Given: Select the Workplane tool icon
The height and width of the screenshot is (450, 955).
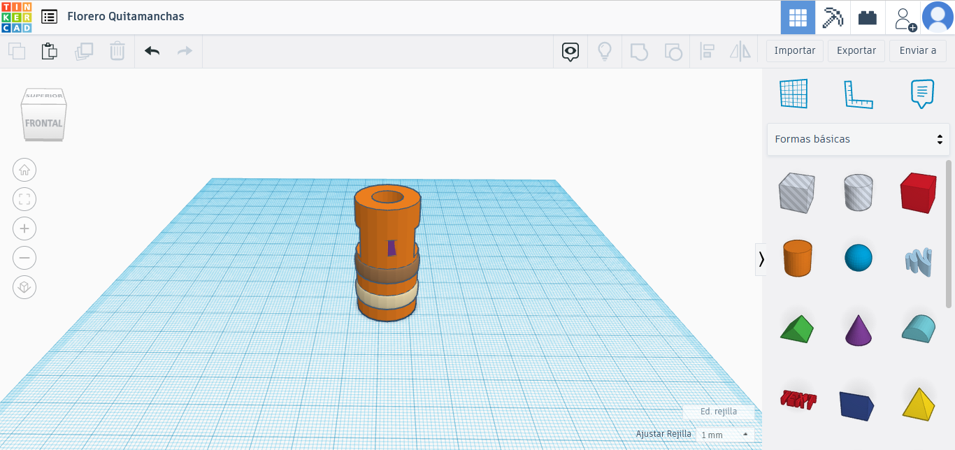Looking at the screenshot, I should coord(794,94).
